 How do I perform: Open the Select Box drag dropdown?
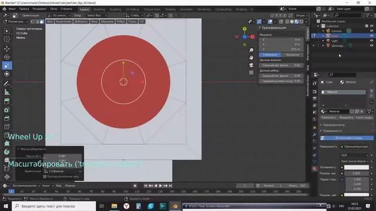96,15
